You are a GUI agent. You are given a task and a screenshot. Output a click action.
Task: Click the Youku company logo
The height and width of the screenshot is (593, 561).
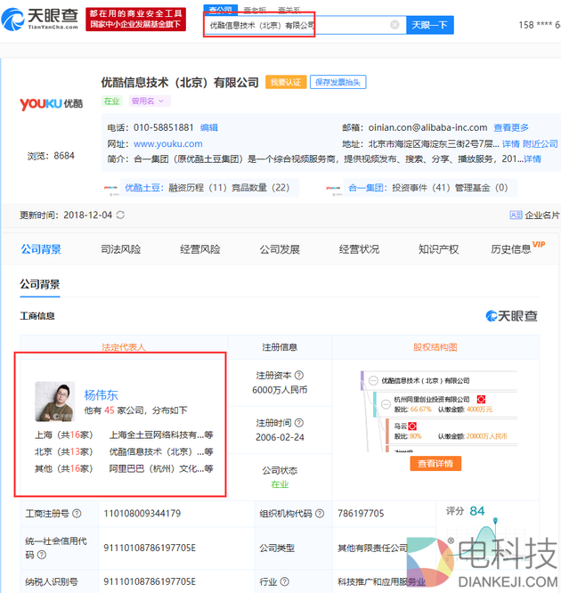52,103
